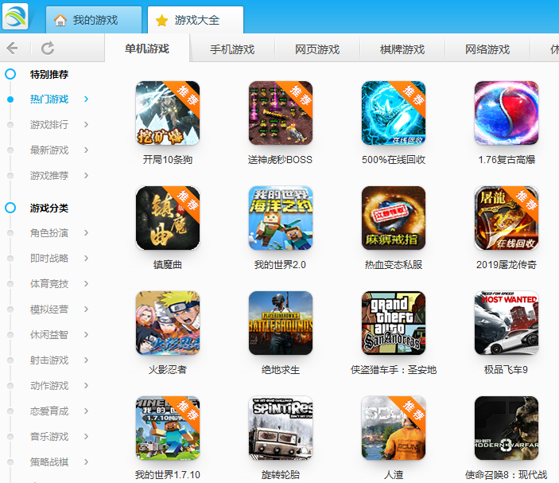The height and width of the screenshot is (483, 559).
Task: Open the 我的世界1.7.10 game icon
Action: click(168, 428)
